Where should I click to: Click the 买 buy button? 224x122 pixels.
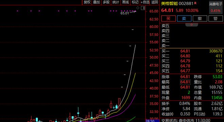click(x=168, y=19)
